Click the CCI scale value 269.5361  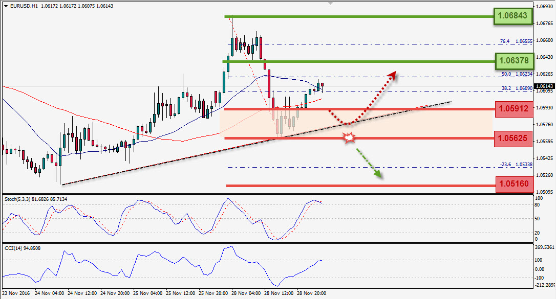point(544,247)
